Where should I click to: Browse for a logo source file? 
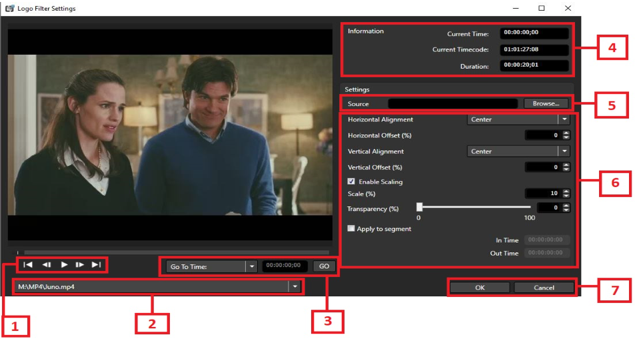point(546,104)
